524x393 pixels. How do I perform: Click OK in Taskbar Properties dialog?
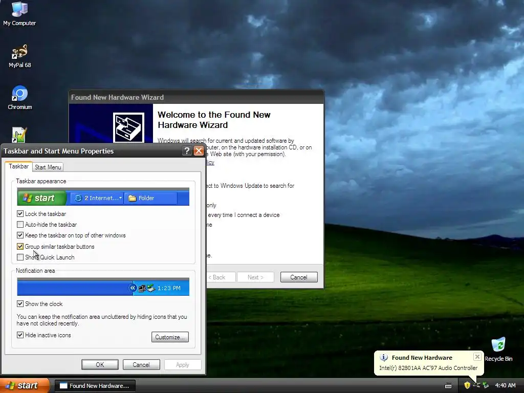click(x=100, y=364)
